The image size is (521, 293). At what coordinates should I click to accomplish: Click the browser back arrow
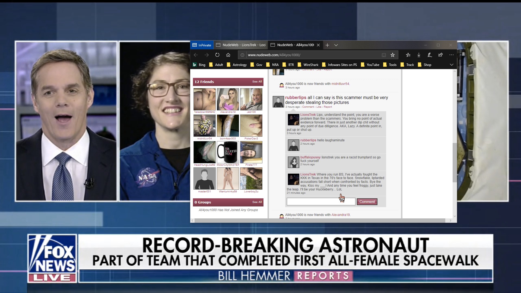coord(196,55)
